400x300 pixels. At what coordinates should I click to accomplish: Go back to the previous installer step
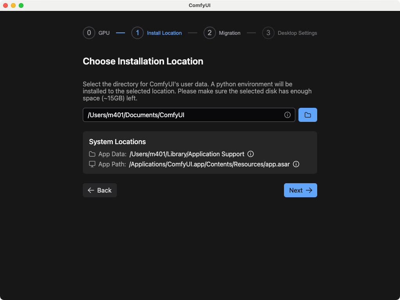pos(100,190)
